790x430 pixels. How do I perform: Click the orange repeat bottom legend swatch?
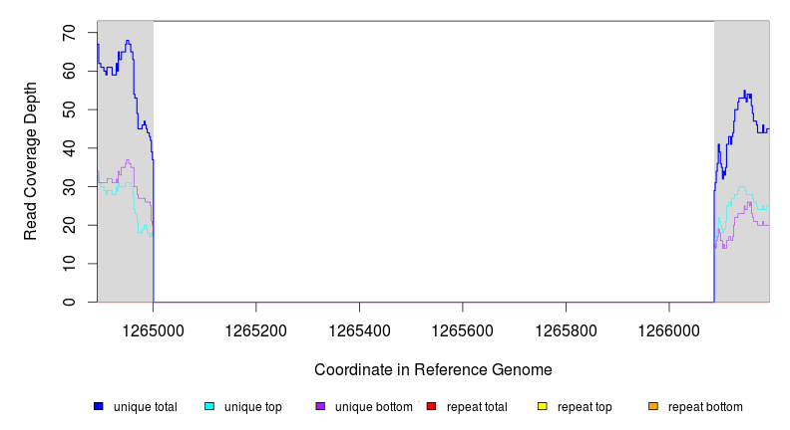tap(652, 407)
